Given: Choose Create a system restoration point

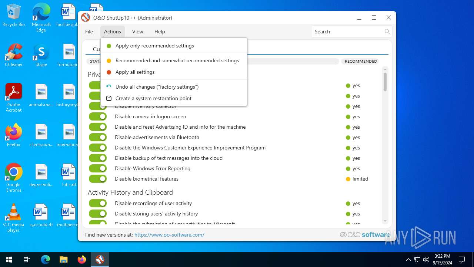Looking at the screenshot, I should coord(174,98).
